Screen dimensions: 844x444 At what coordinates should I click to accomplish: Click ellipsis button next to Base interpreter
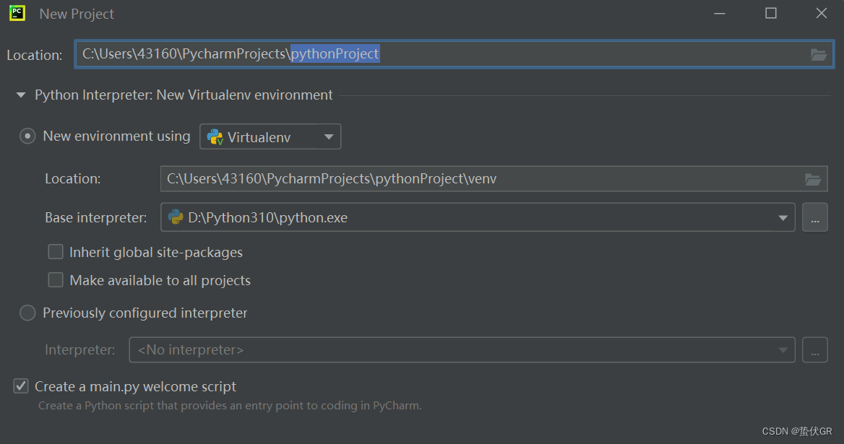pos(815,218)
